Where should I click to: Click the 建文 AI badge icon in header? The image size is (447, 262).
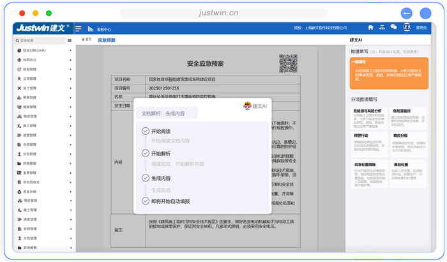[x=407, y=27]
